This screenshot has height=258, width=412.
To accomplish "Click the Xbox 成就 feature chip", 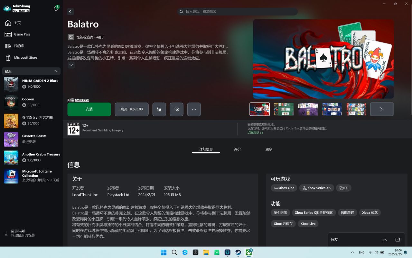I will point(370,213).
